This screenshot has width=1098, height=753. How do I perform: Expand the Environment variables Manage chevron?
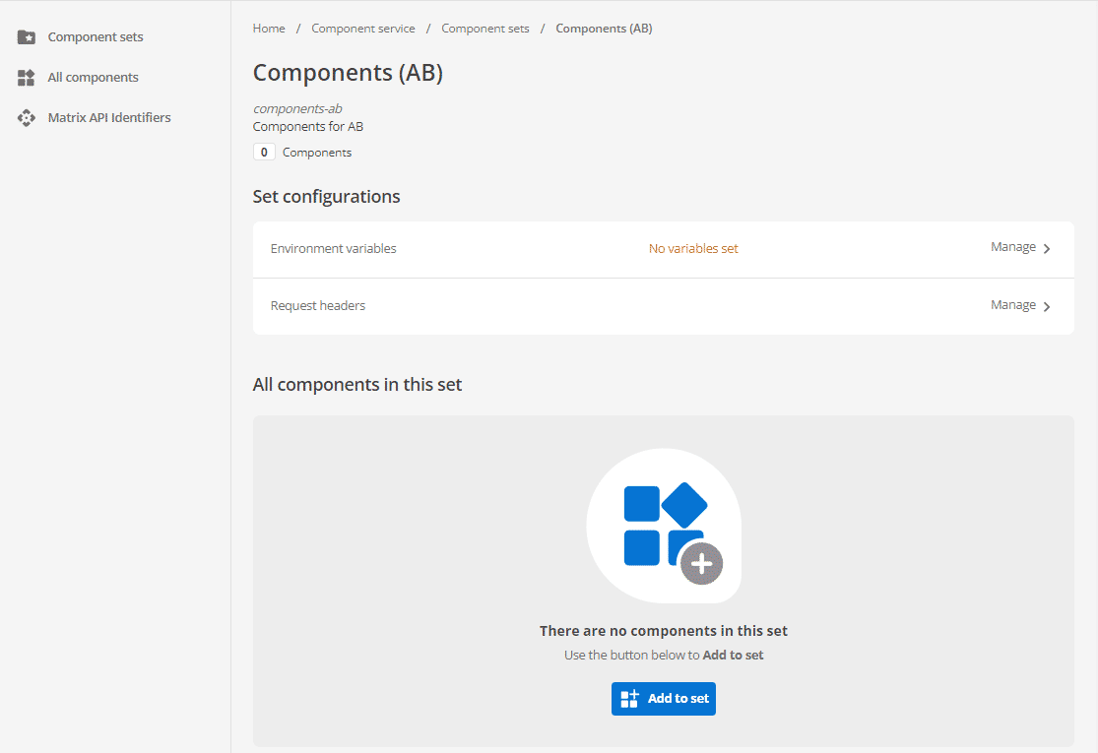coord(1048,248)
